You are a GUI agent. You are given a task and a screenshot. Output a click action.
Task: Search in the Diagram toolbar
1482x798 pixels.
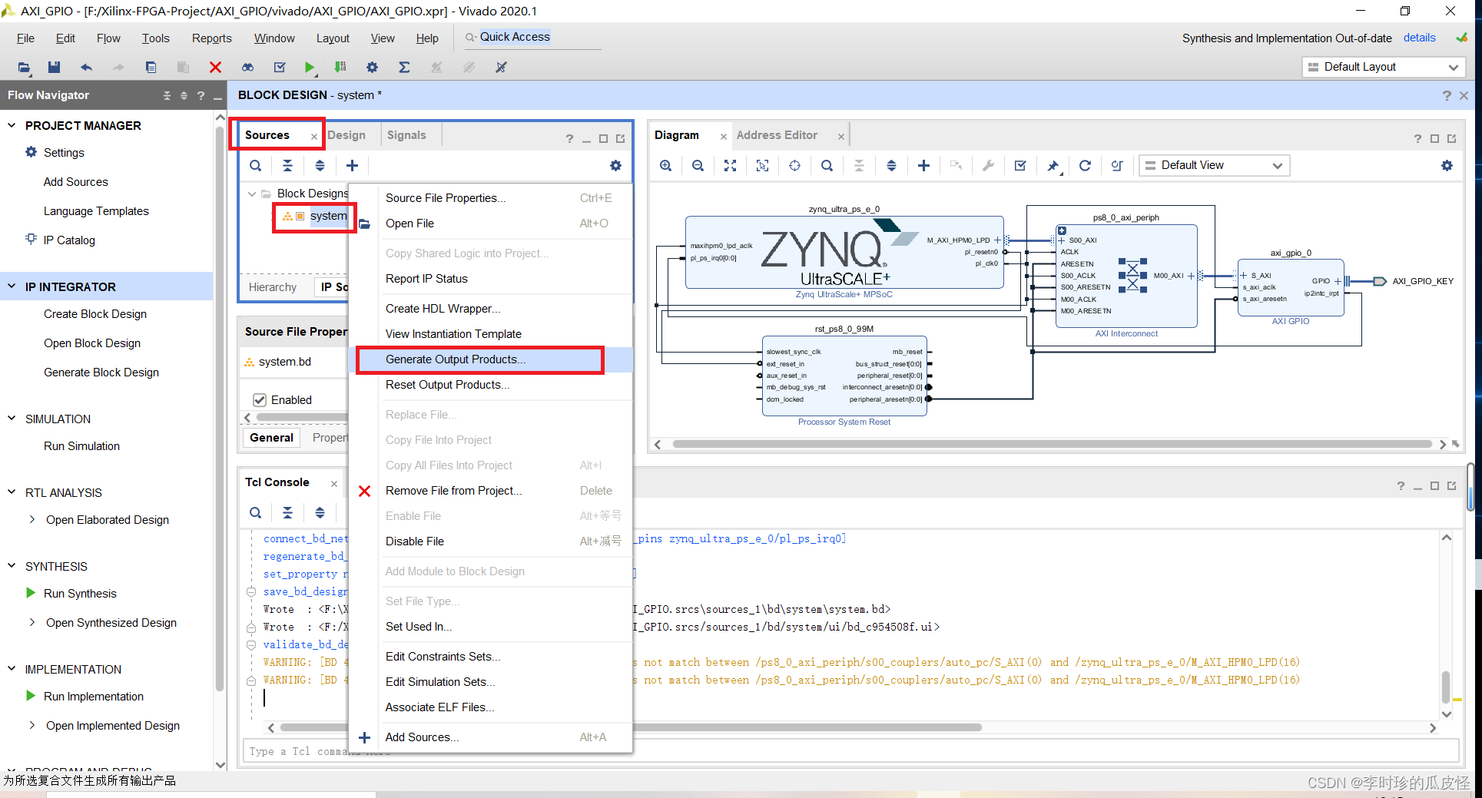point(827,166)
